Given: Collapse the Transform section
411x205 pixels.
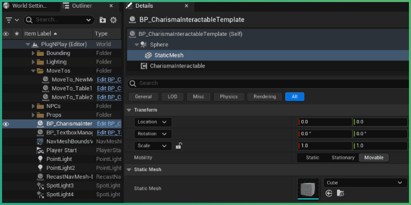Looking at the screenshot, I should pyautogui.click(x=129, y=110).
